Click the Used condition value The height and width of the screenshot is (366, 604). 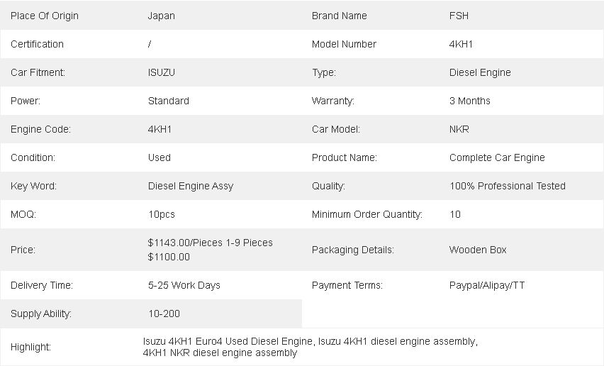[159, 157]
